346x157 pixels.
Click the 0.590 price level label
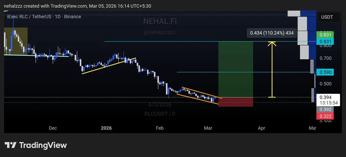pos(325,72)
